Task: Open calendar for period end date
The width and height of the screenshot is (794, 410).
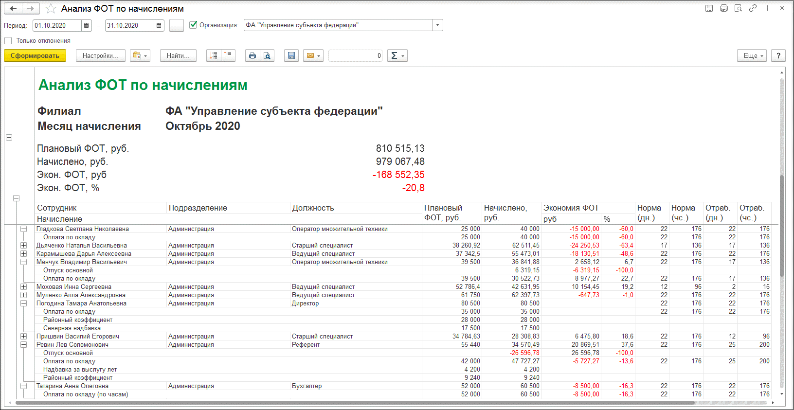Action: [x=159, y=25]
